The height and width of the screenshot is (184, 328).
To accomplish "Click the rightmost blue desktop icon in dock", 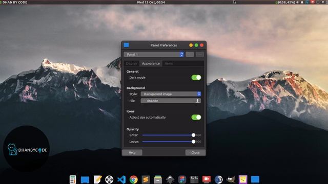I will [x=255, y=179].
